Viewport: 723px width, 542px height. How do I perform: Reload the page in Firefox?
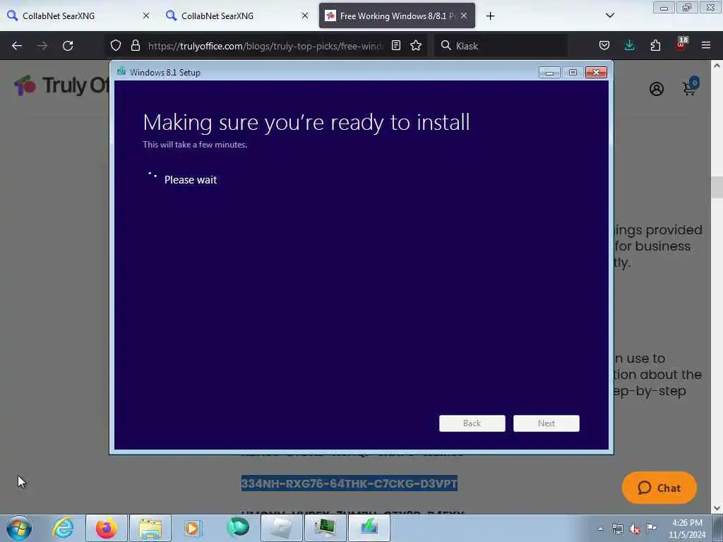[x=68, y=46]
